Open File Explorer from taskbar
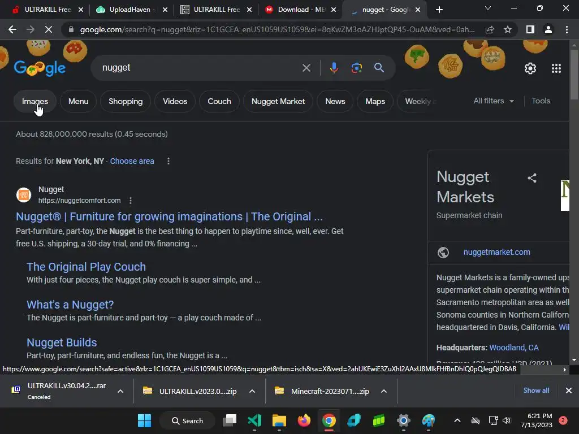 click(x=279, y=420)
